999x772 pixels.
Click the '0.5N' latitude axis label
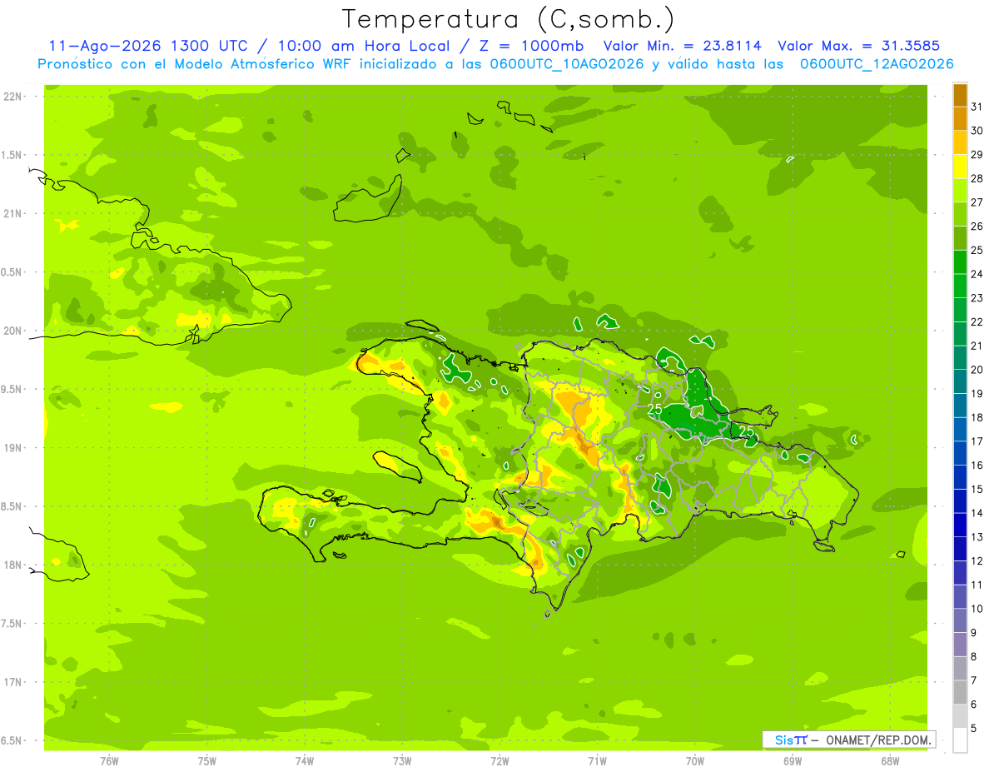coord(12,272)
